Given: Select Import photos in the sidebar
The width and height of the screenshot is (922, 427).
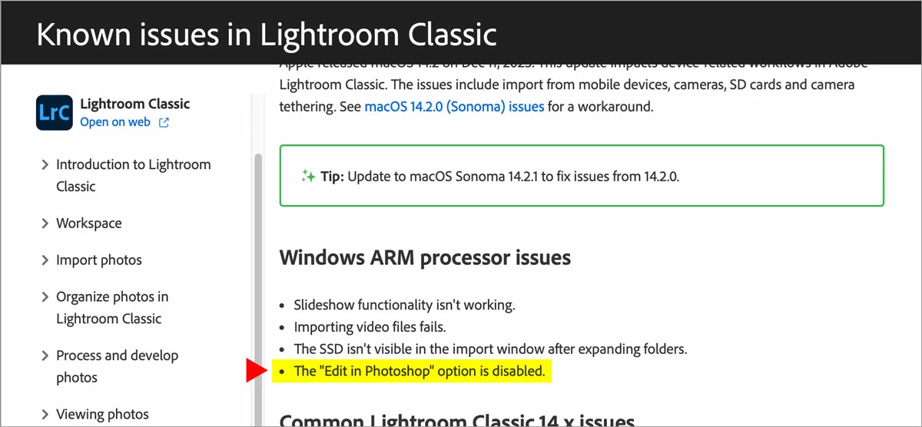Looking at the screenshot, I should (x=99, y=260).
